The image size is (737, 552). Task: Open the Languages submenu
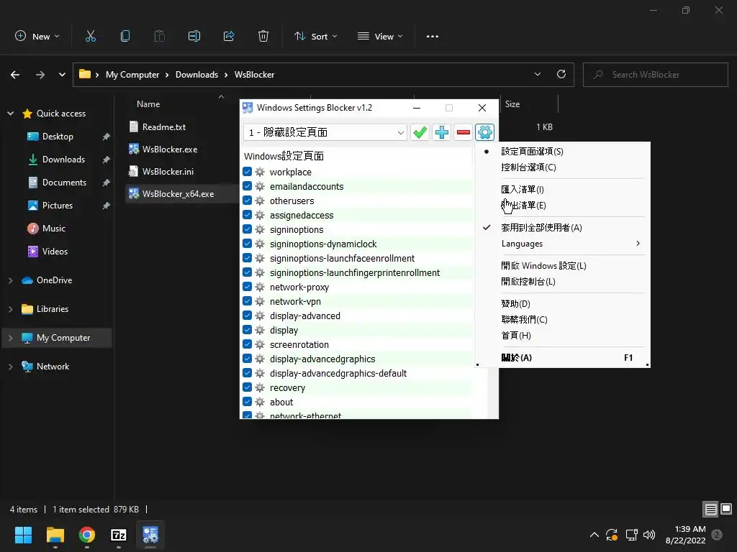click(x=563, y=244)
